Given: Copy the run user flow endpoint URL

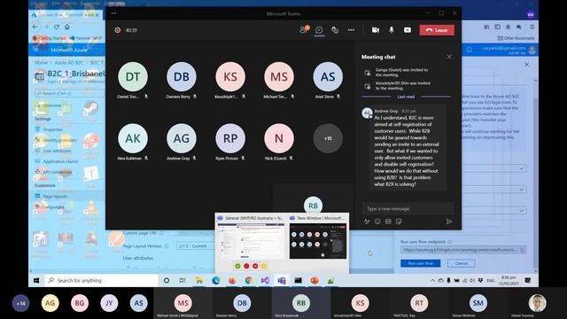Looking at the screenshot, I should (522, 250).
